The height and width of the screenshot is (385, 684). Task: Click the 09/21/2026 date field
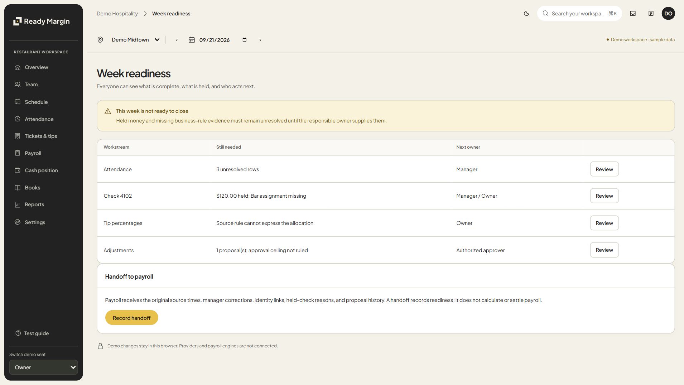tap(215, 40)
